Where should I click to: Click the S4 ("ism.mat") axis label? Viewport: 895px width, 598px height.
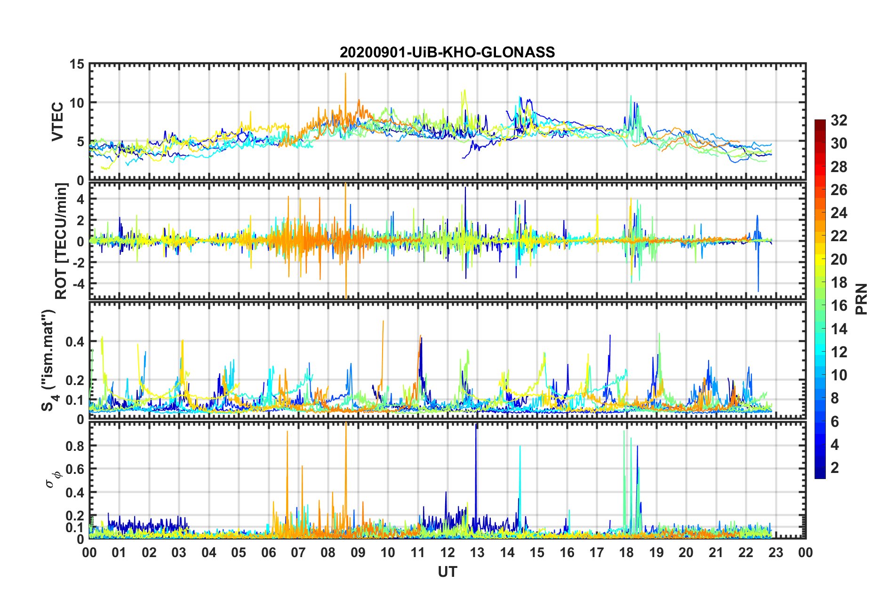point(49,361)
